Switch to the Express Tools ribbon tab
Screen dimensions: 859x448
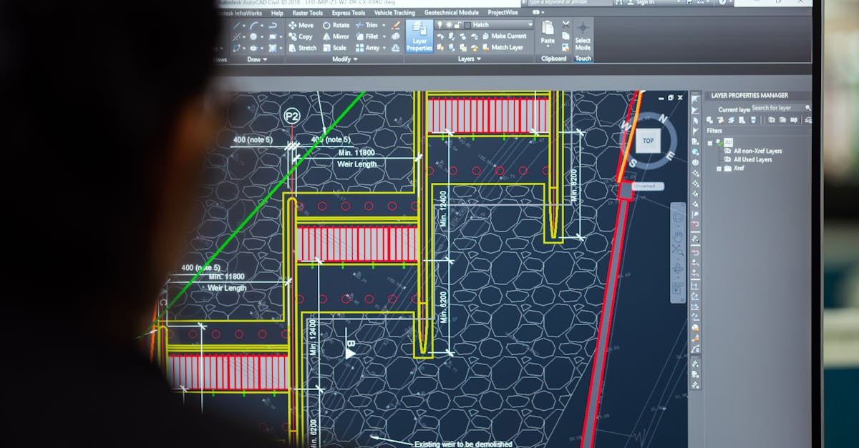[348, 13]
